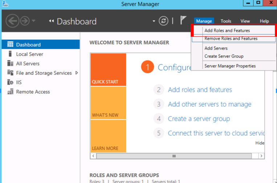Click the All Servers icon
The image size is (277, 183).
[x=10, y=63]
